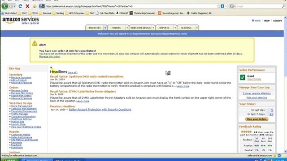Open the Webstore Design tab
The height and width of the screenshot is (161, 287).
pos(140,28)
